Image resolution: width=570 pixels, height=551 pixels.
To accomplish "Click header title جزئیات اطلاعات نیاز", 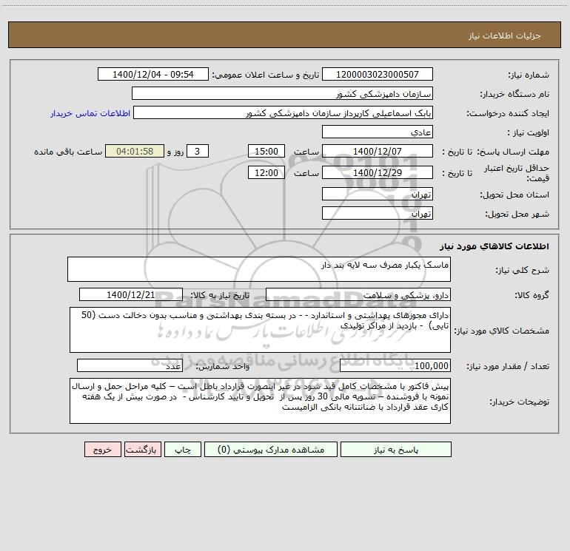I will coord(505,36).
